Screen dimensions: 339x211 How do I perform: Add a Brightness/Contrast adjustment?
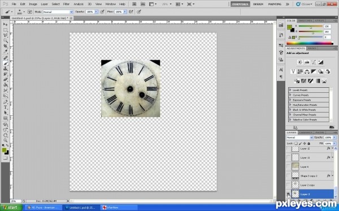(300, 62)
